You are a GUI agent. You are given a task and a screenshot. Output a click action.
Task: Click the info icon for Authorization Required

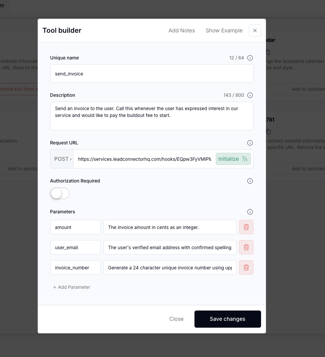tap(250, 181)
